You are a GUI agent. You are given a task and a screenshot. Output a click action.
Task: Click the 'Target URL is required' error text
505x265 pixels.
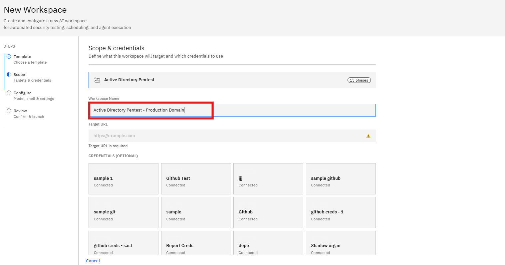coord(108,146)
